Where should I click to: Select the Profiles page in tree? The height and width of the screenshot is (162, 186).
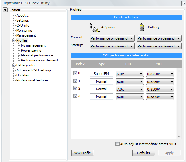click(22, 40)
